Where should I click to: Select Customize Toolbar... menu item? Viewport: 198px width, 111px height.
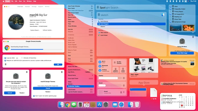coord(80,86)
